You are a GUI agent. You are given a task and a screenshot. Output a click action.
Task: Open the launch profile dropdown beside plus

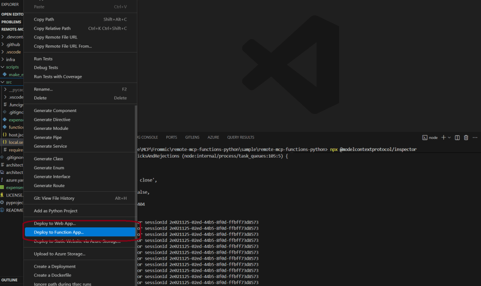click(x=449, y=137)
